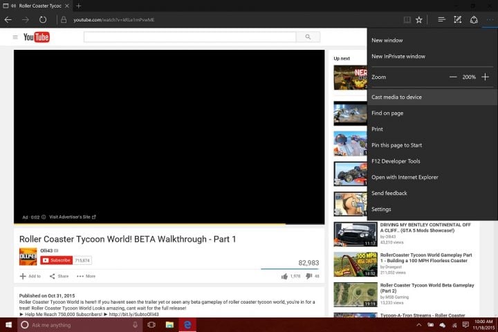Open the Action Center notification icon
The width and height of the screenshot is (498, 332).
click(465, 324)
